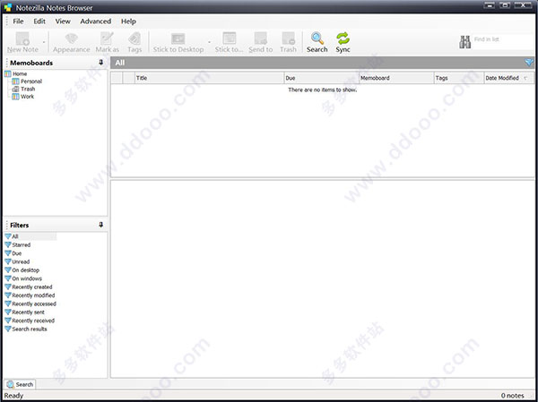Select the Recently modified filter

[33, 295]
